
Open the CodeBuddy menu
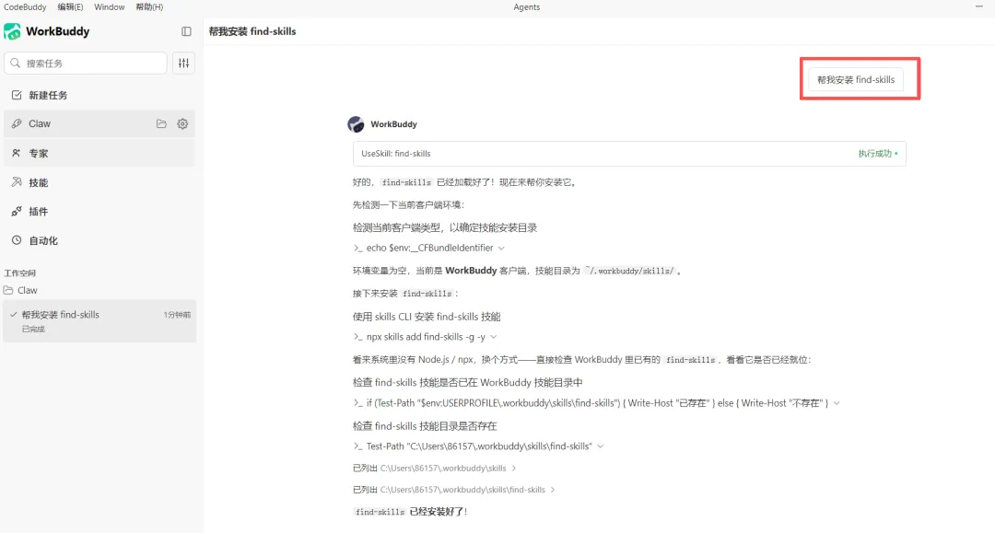(x=26, y=7)
